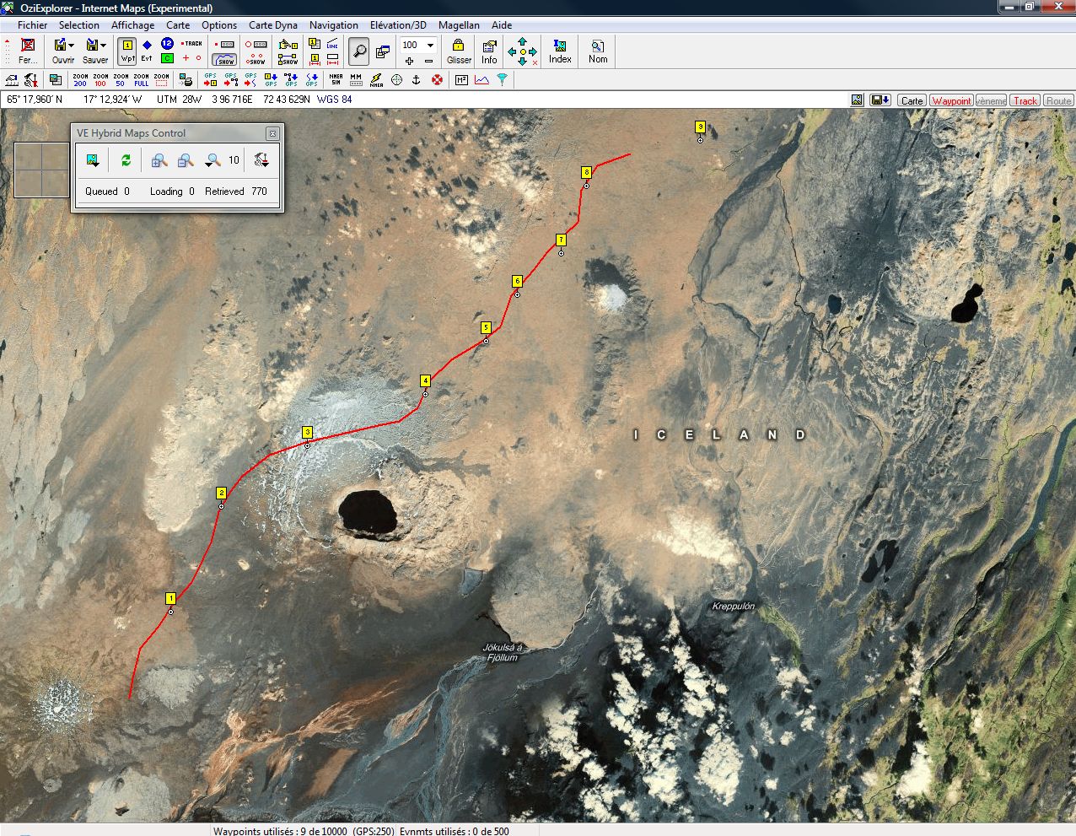Viewport: 1076px width, 836px height.
Task: Click zoom-in magnifier in VE Hybrid panel
Action: coord(159,160)
